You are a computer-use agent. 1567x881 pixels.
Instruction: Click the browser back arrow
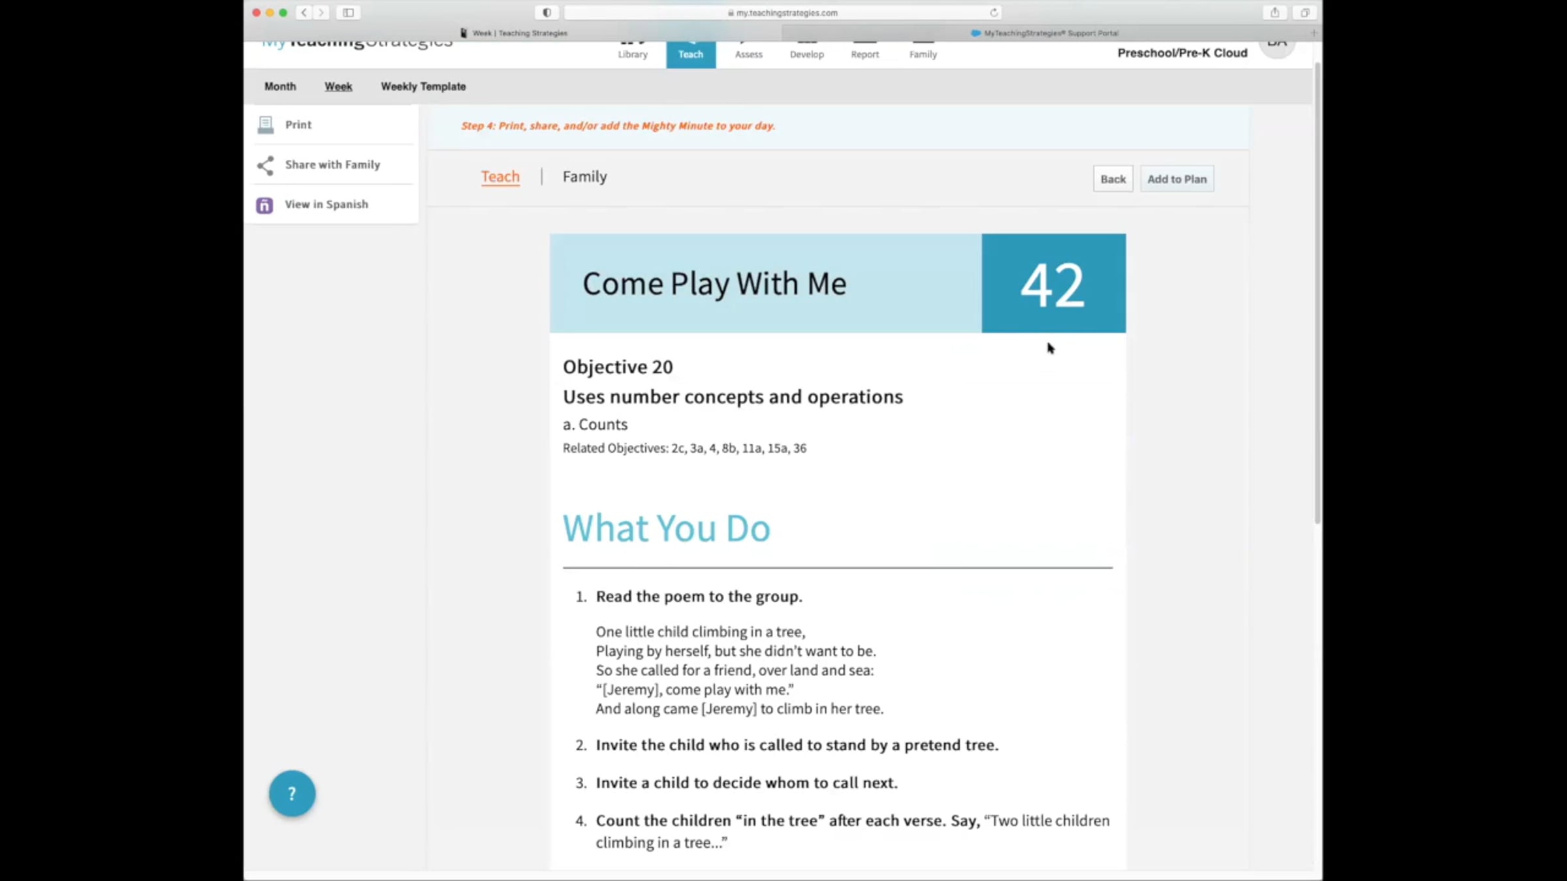point(304,12)
